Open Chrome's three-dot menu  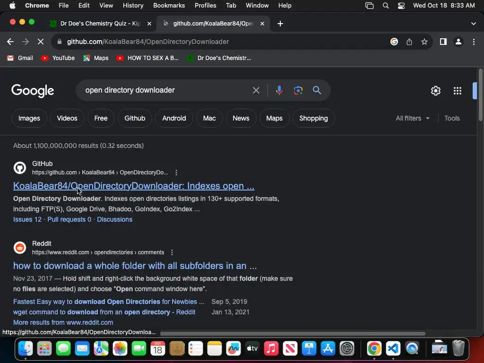coord(474,42)
